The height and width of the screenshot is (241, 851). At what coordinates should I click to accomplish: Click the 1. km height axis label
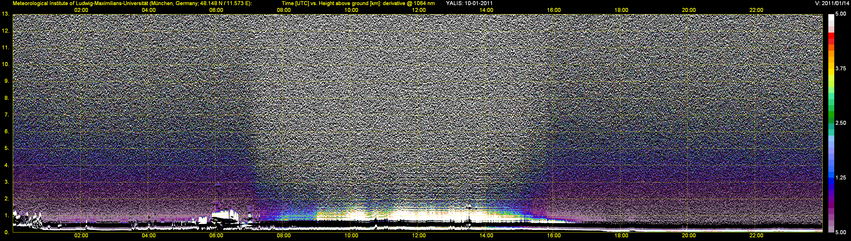click(7, 215)
